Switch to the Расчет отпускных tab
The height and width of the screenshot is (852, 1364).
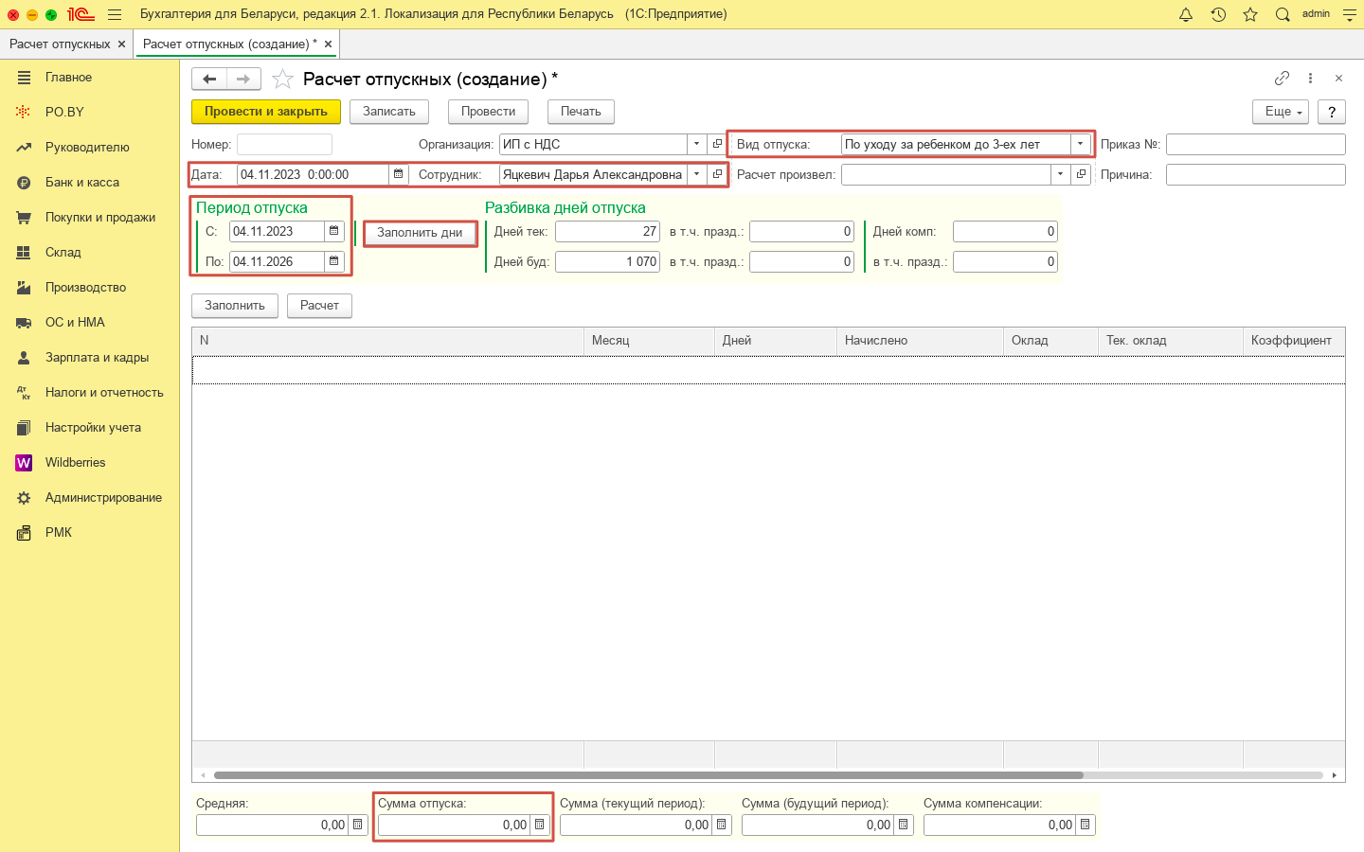click(x=60, y=44)
